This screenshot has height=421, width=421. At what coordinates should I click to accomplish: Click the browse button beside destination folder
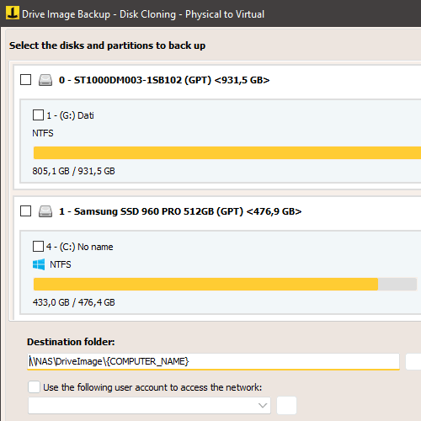point(413,361)
